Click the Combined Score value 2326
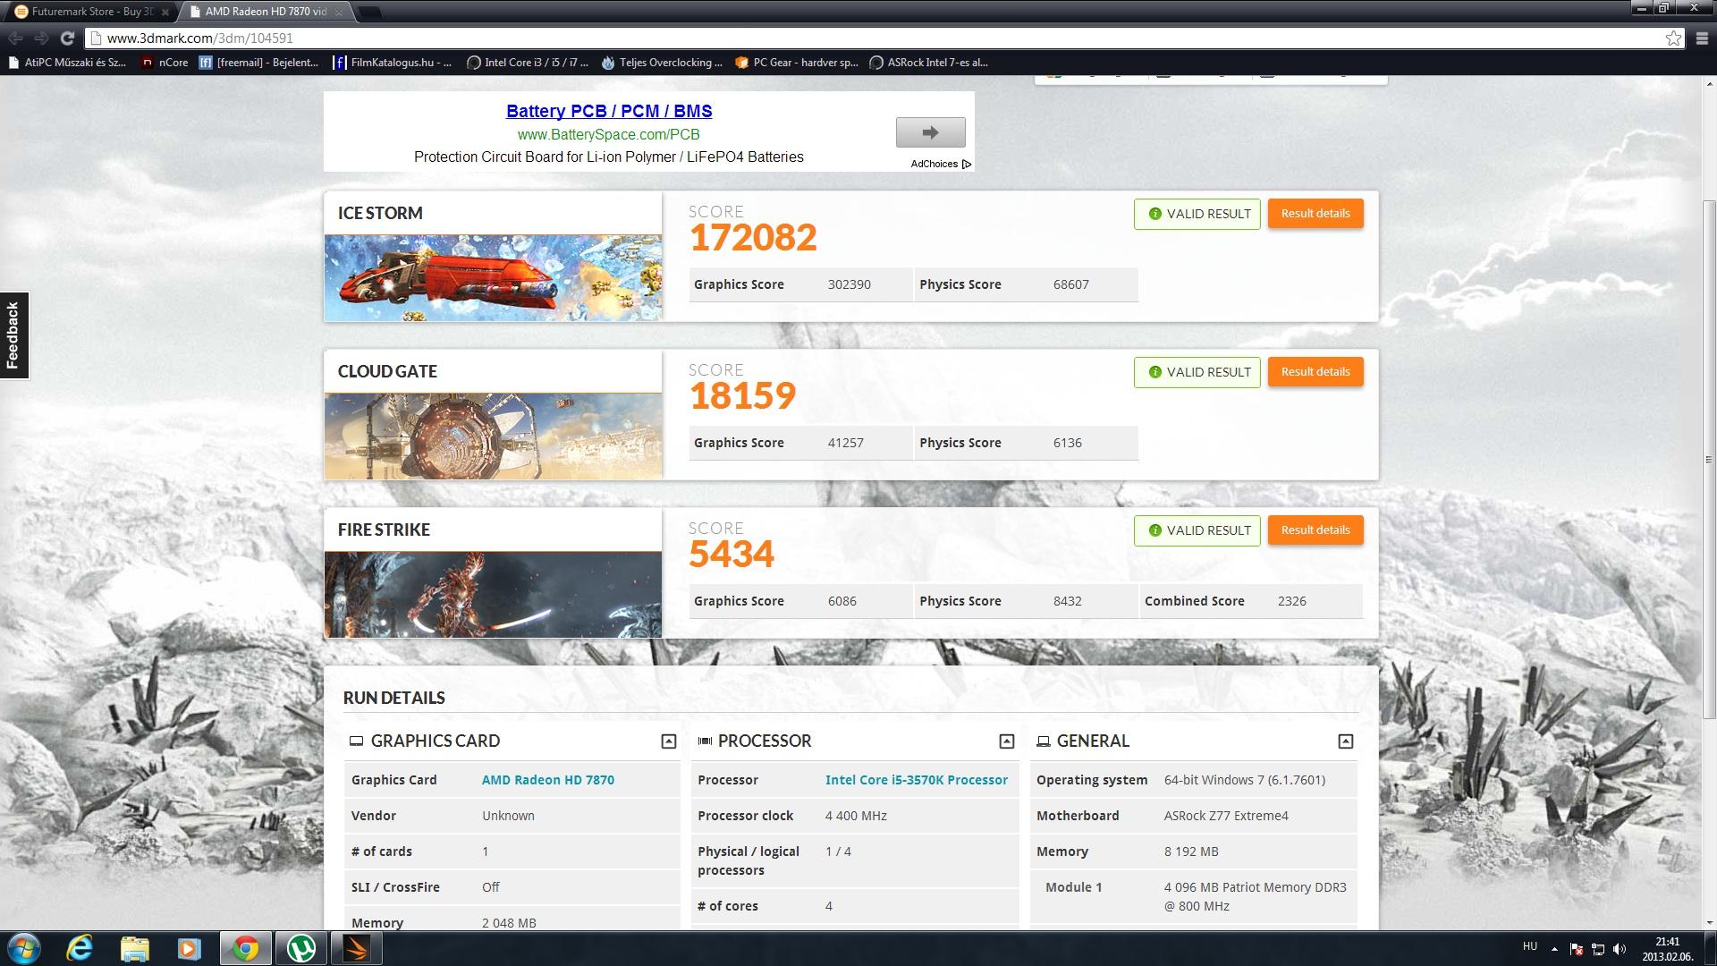The height and width of the screenshot is (966, 1717). click(x=1292, y=601)
